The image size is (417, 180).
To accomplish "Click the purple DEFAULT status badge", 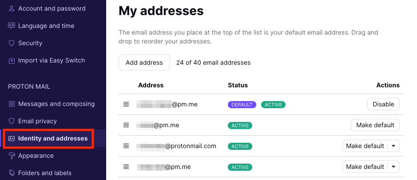I will [242, 105].
